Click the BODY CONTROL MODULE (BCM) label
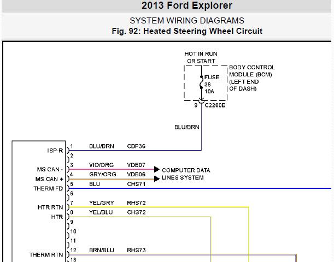The height and width of the screenshot is (262, 334). pos(252,78)
